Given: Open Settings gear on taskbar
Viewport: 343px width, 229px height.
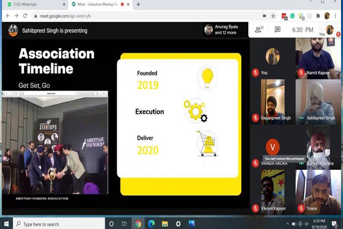Looking at the screenshot, I should (178, 224).
